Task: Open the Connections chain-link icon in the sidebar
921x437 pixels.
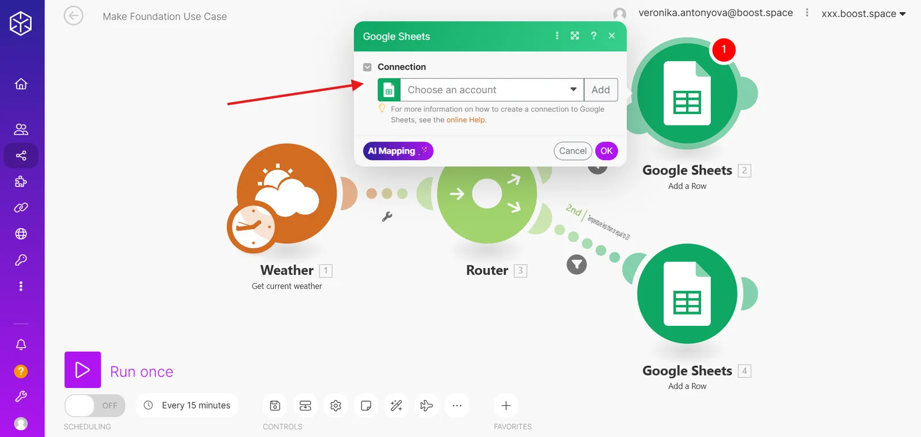Action: pyautogui.click(x=21, y=208)
